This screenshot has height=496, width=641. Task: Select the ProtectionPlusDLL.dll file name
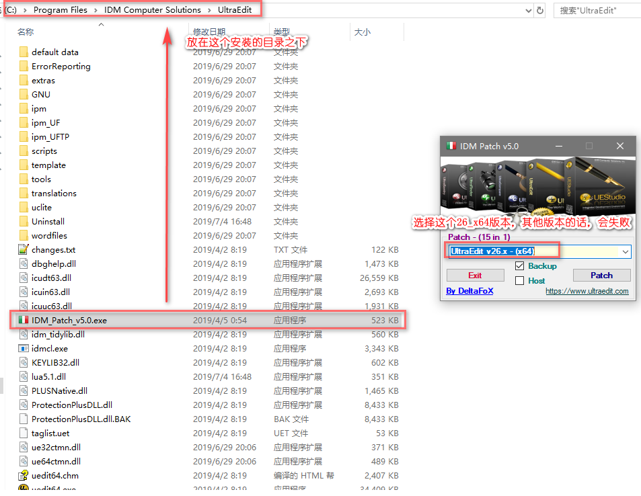pyautogui.click(x=72, y=405)
